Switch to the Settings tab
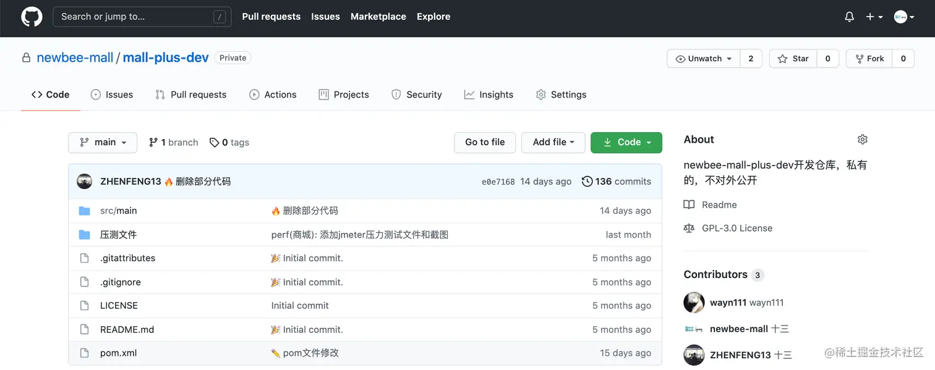The height and width of the screenshot is (370, 935). pyautogui.click(x=561, y=95)
